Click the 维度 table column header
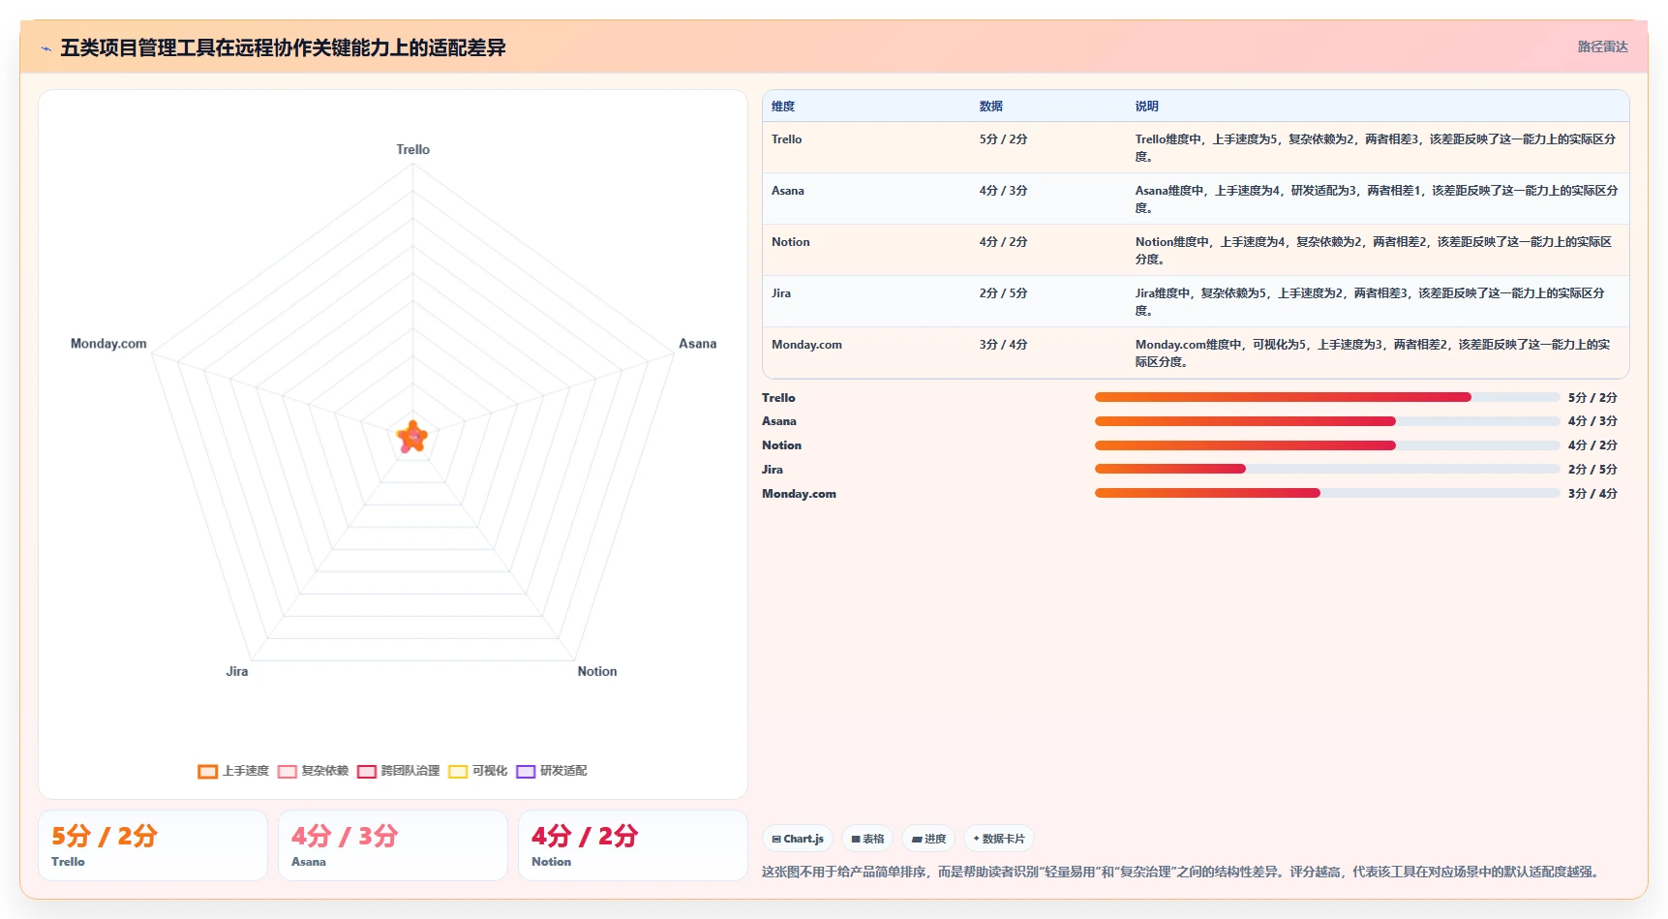 (x=783, y=107)
